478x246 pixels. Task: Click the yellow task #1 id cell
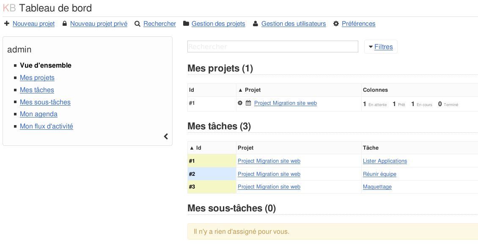[212, 161]
